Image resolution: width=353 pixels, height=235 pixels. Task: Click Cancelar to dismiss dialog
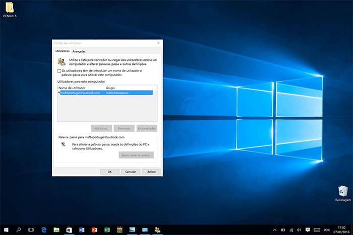(130, 172)
